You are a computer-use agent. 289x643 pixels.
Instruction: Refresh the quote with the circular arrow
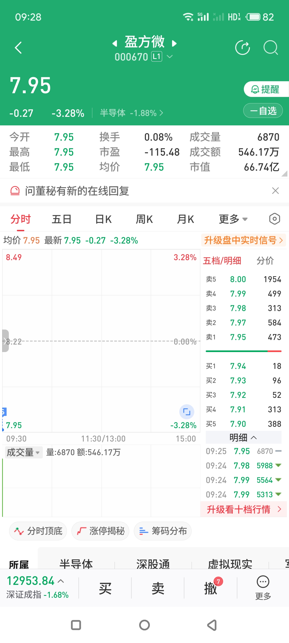[243, 48]
